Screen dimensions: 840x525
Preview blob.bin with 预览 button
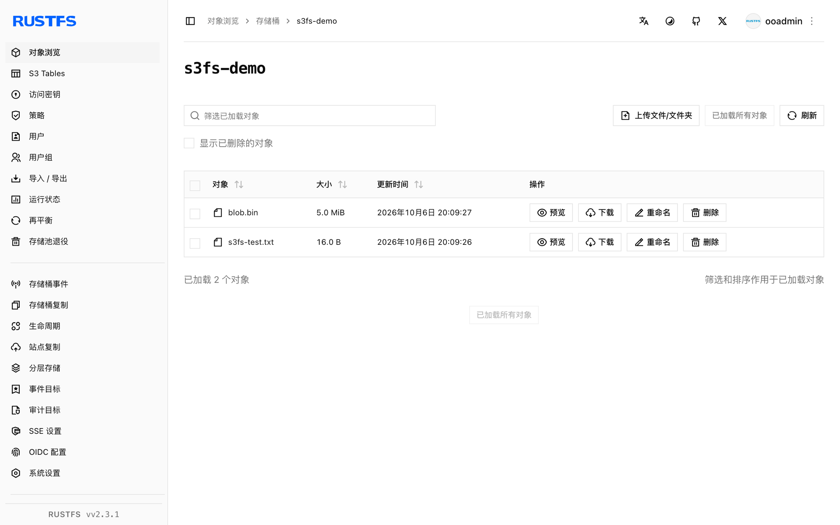[551, 213]
